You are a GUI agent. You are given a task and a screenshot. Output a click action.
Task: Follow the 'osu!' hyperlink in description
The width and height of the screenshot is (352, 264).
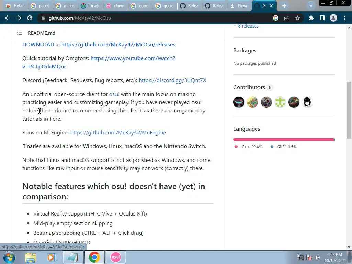tap(114, 94)
